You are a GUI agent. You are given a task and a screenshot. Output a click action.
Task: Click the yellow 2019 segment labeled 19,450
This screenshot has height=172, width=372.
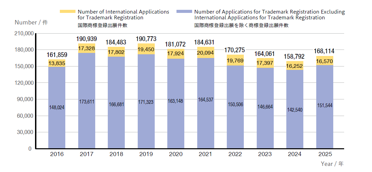pyautogui.click(x=146, y=49)
